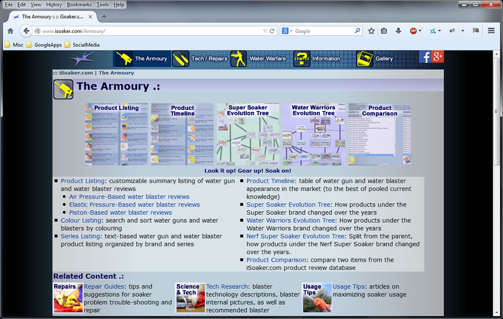This screenshot has width=503, height=319.
Task: Open the Product Timeline text link
Action: click(x=271, y=181)
